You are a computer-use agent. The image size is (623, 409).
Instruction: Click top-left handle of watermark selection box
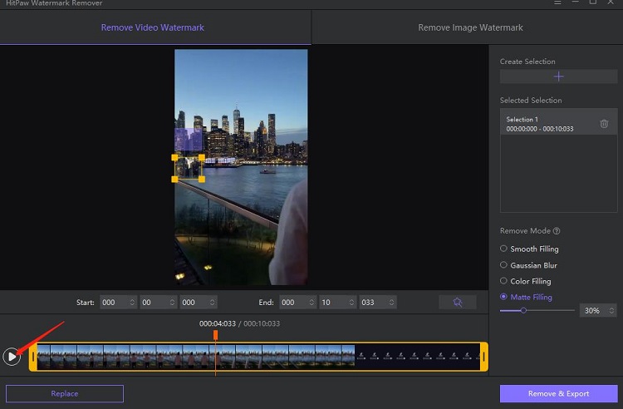point(174,157)
